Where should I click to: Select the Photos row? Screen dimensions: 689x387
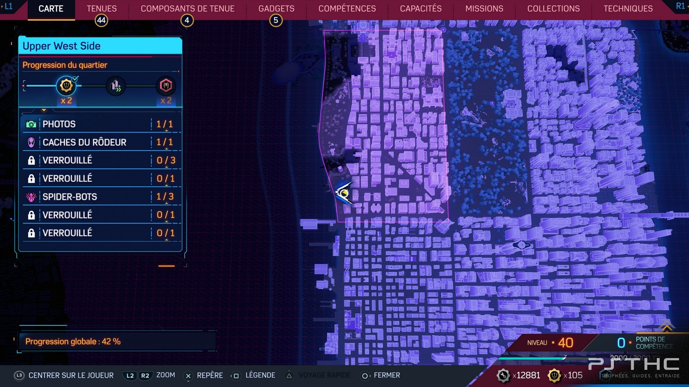tap(102, 124)
